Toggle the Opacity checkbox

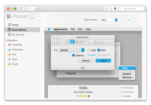click(73, 55)
